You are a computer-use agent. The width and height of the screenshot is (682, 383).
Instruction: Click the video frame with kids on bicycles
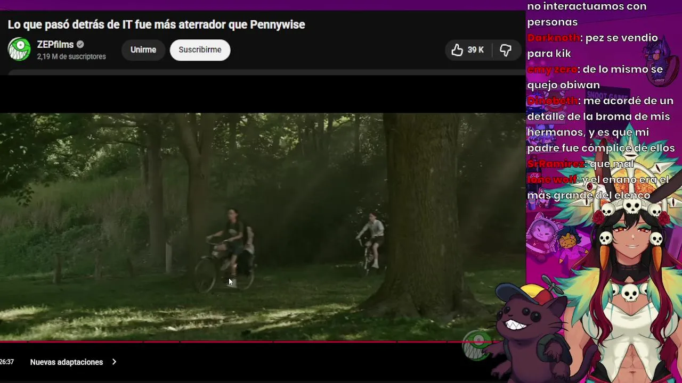(x=263, y=226)
